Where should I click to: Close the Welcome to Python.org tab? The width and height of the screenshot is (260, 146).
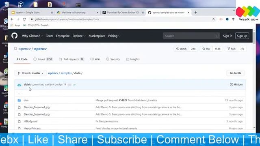point(97,13)
